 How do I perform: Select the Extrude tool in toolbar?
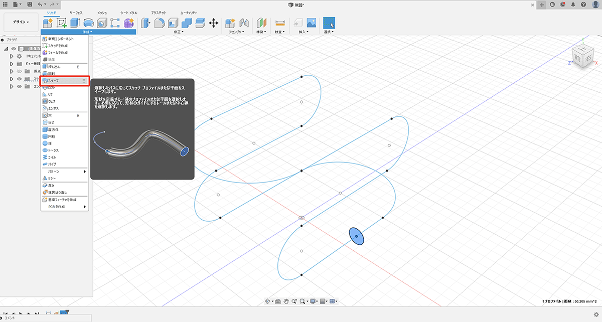75,23
